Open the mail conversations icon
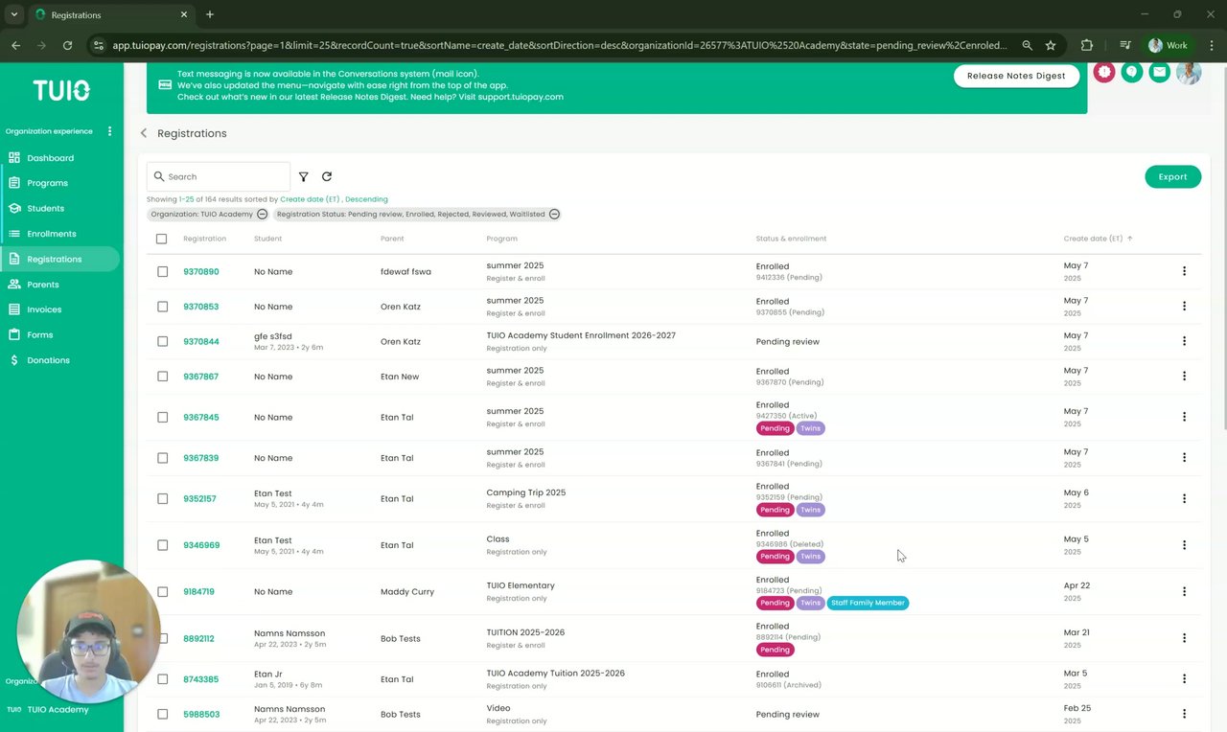The height and width of the screenshot is (732, 1227). pyautogui.click(x=1160, y=73)
